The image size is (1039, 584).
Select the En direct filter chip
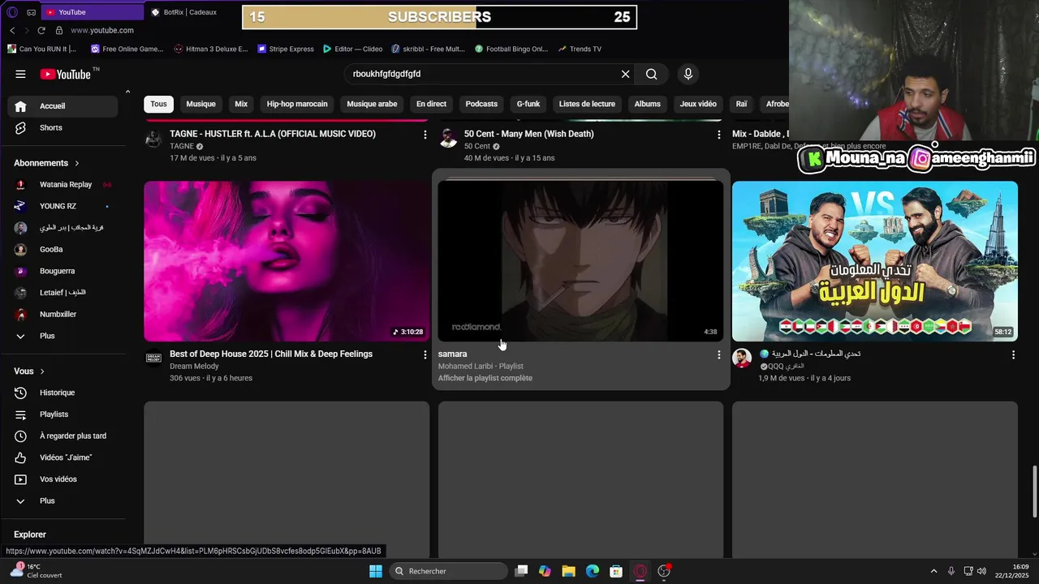pos(431,104)
